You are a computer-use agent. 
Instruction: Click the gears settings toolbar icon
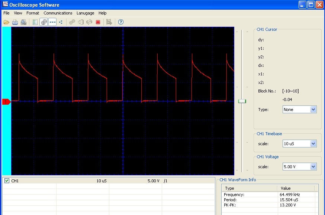(72, 22)
